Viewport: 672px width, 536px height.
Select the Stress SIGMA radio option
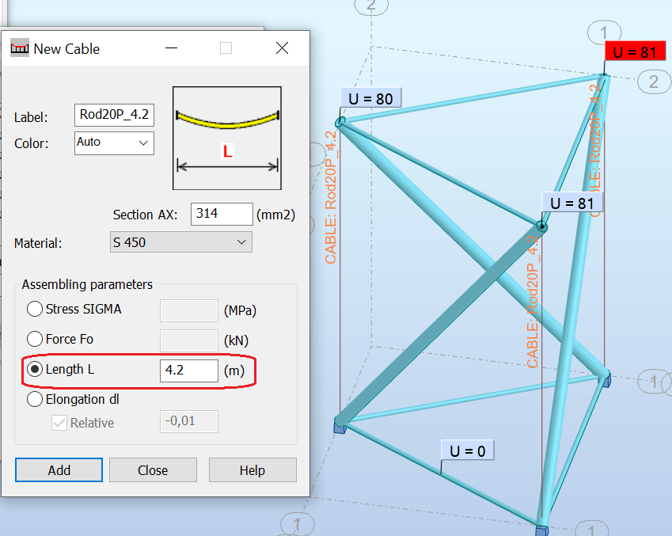point(35,309)
